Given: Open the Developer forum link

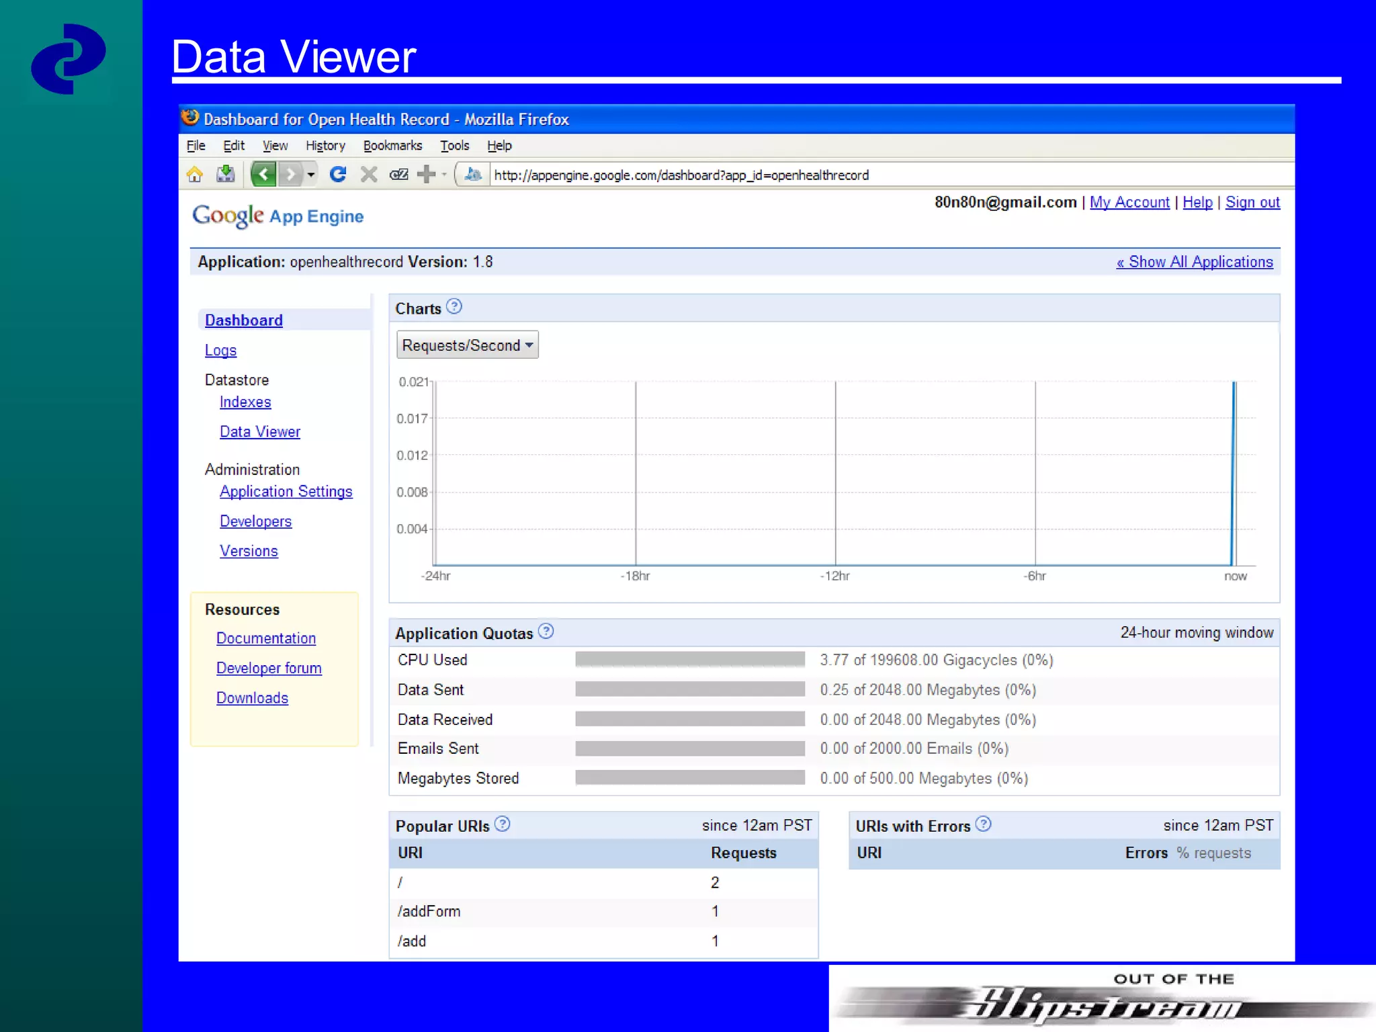Looking at the screenshot, I should coord(269,668).
